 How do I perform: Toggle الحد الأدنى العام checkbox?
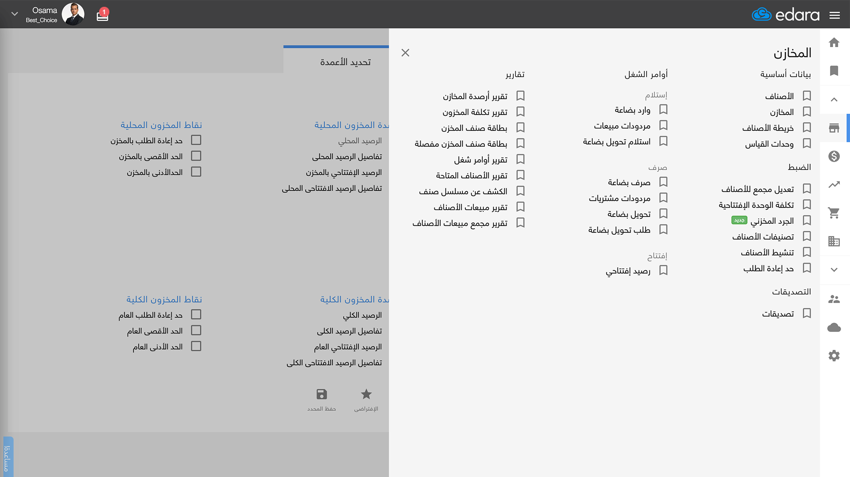(x=196, y=346)
